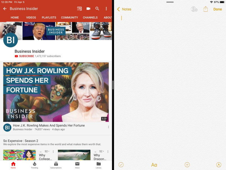
Task: Play the J.K. Rowling fortune video thumbnail
Action: click(56, 92)
